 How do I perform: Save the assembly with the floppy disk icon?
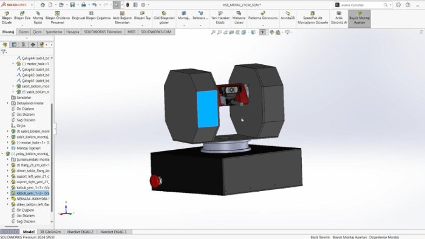(72, 5)
